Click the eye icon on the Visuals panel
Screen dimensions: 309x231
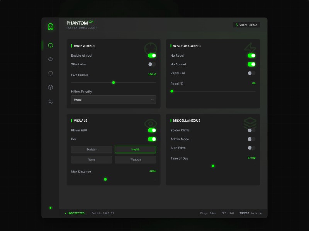click(x=151, y=122)
